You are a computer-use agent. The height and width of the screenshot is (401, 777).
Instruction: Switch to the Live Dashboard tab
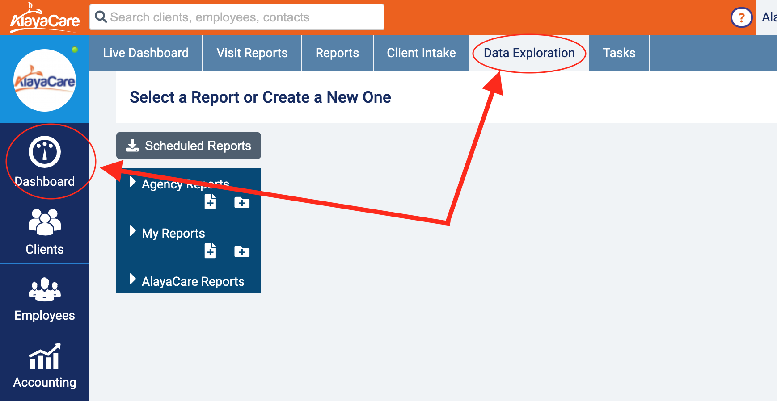[x=146, y=53]
